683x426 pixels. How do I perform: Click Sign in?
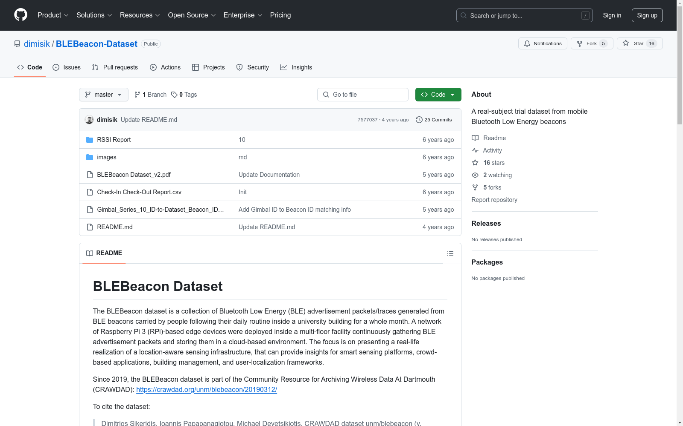(x=612, y=15)
